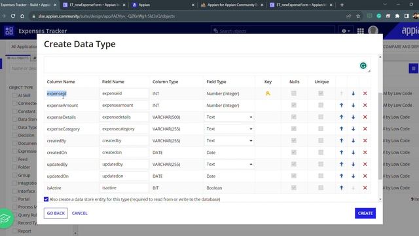Move expenseCategory row up
This screenshot has height=236, width=419.
[341, 129]
